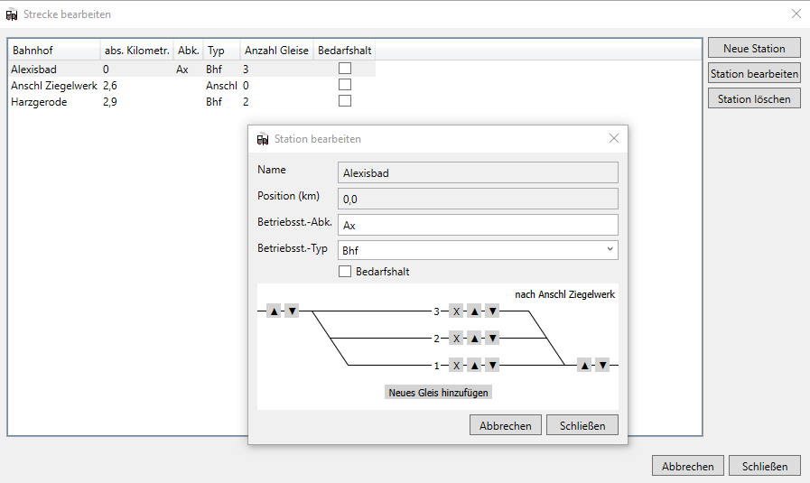Click the Betriebsst.-Abk. field containing Ax
This screenshot has width=810, height=483.
click(x=478, y=225)
